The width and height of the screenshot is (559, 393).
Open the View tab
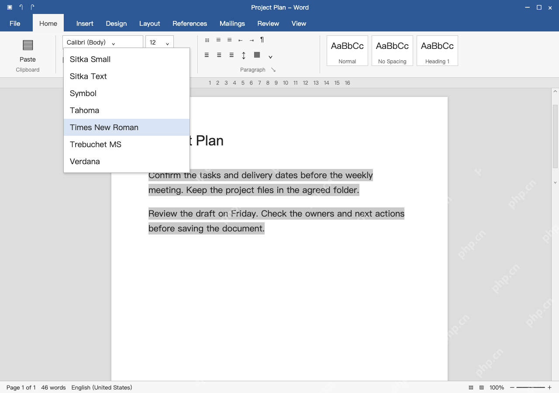coord(299,24)
